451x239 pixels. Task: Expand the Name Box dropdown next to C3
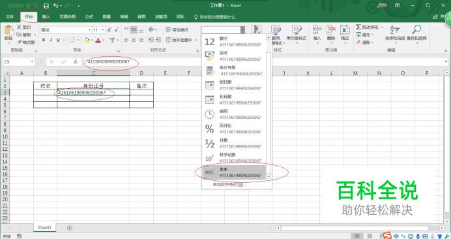coord(32,61)
